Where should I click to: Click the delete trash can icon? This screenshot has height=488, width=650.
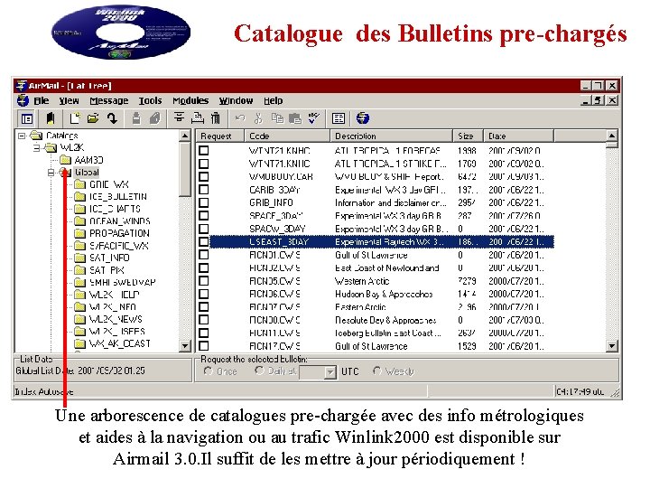click(x=216, y=118)
